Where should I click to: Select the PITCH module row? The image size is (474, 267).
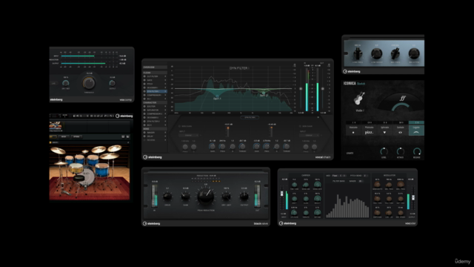click(155, 84)
